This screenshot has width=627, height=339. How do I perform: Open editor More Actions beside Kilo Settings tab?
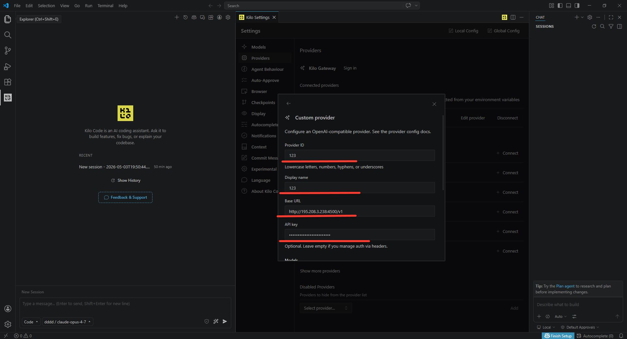pos(522,17)
